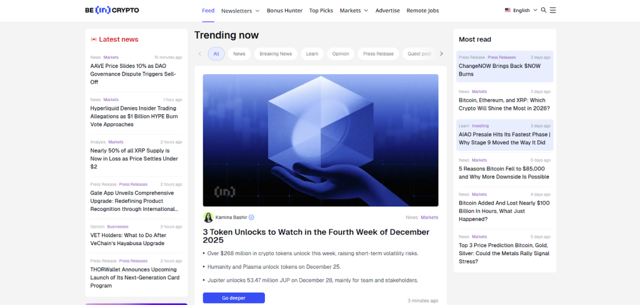Click the Humanity and Plasma unlock bullet
This screenshot has width=640, height=305.
[x=274, y=267]
